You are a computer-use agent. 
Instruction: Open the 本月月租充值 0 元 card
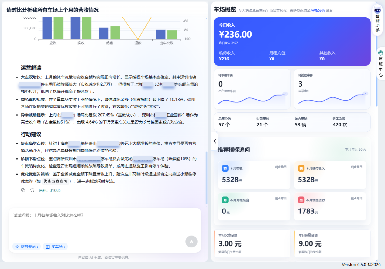coord(254,206)
